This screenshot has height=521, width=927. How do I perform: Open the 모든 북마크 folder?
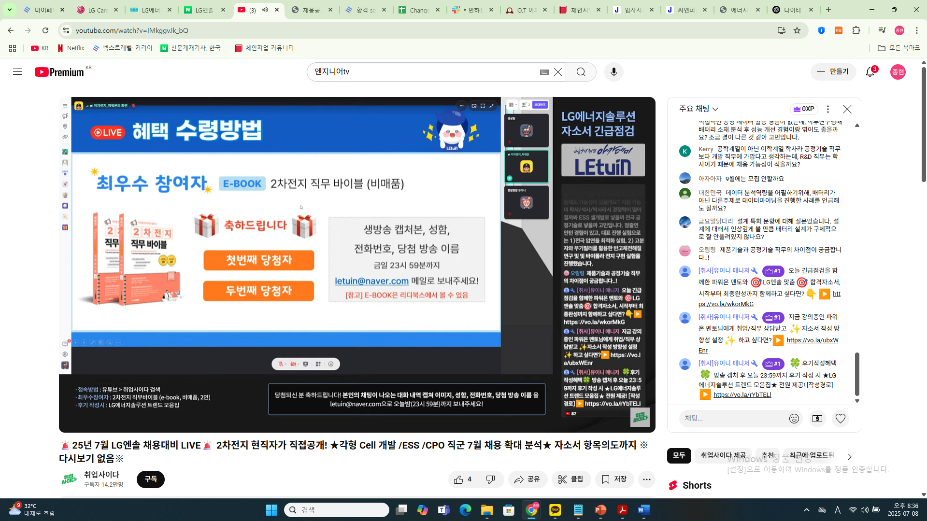coord(899,48)
